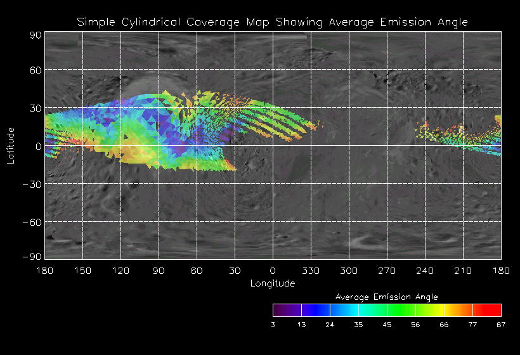This screenshot has height=355, width=520.
Task: Click the Average Emission Angle legend title
Action: click(x=386, y=297)
